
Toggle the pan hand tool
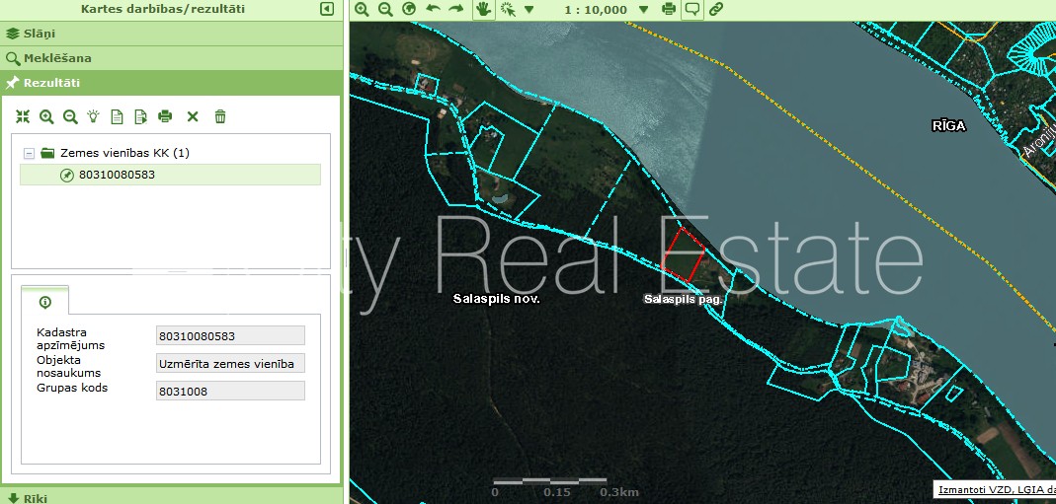[483, 9]
